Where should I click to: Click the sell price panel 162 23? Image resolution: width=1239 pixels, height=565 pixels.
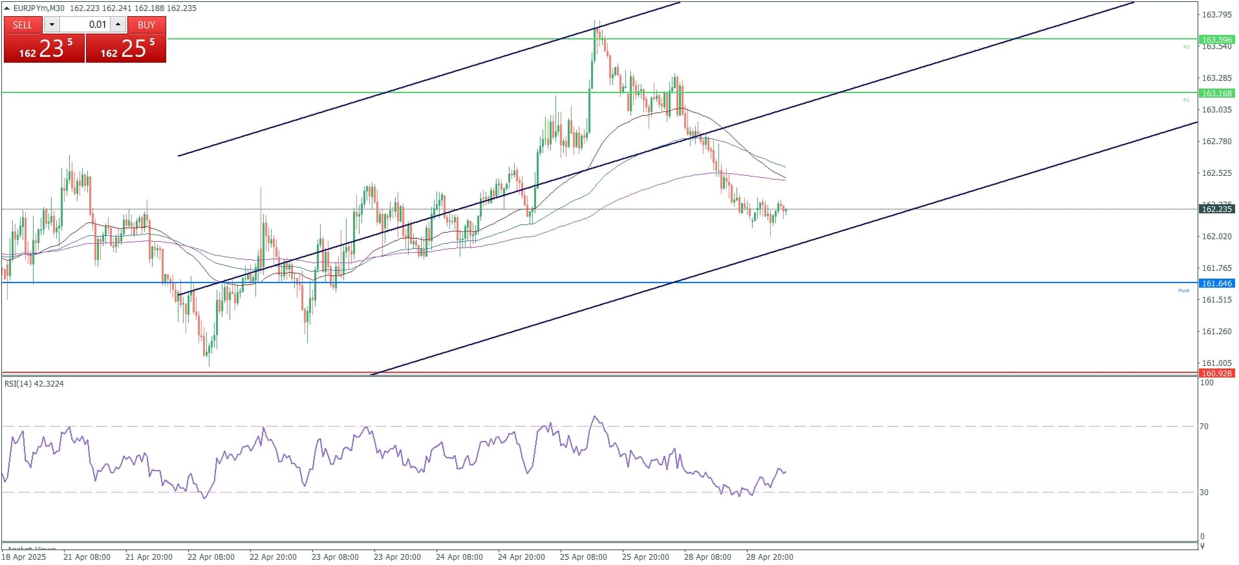(44, 48)
